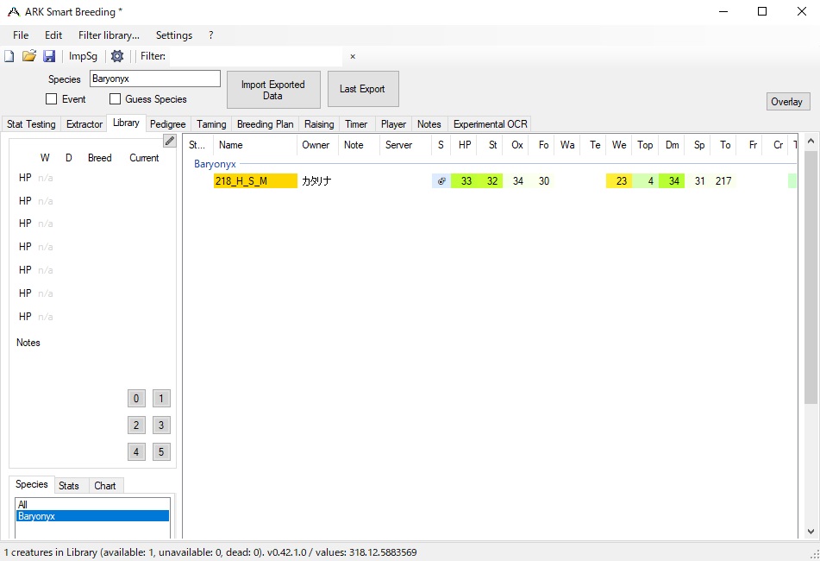Viewport: 820px width, 561px height.
Task: Open the Breeding Plan tab
Action: coord(265,124)
